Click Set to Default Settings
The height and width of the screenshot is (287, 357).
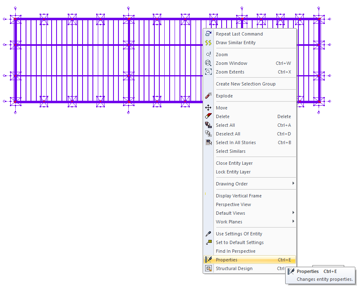pyautogui.click(x=239, y=242)
